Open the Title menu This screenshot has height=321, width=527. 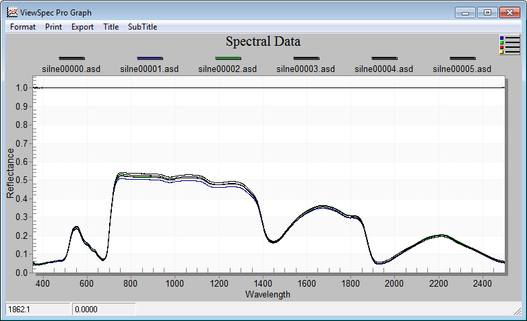(111, 27)
